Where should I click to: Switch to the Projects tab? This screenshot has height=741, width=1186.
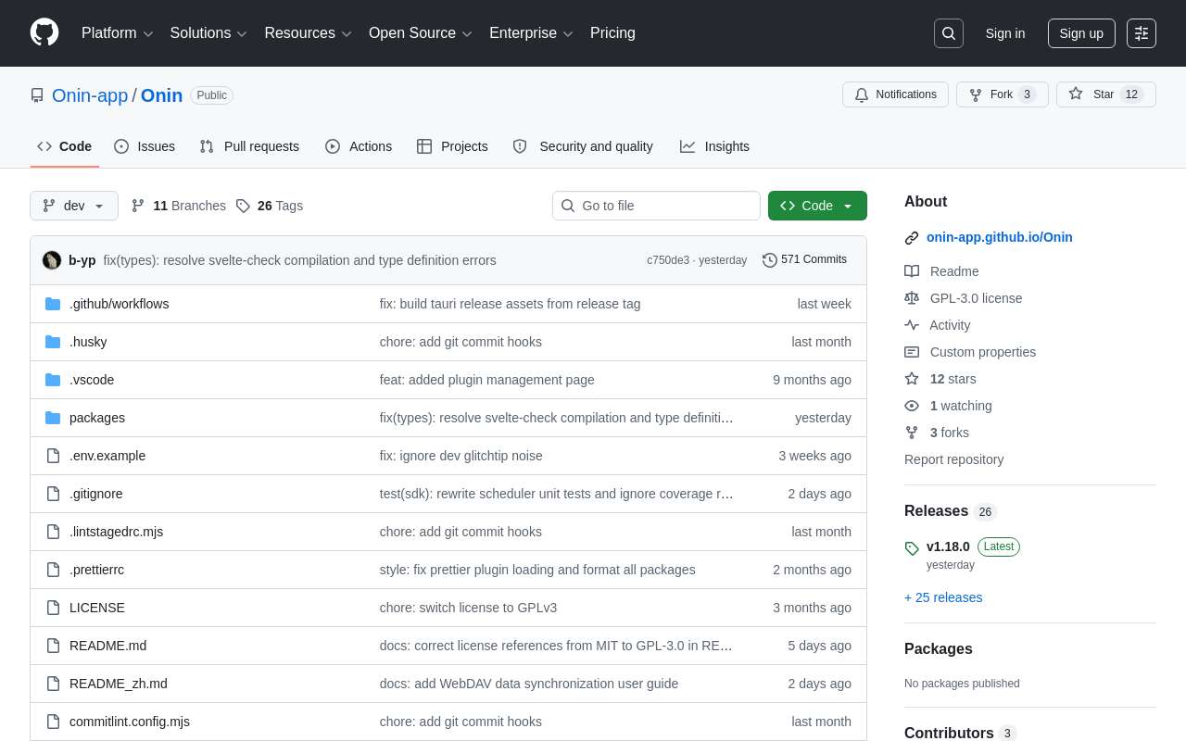[x=452, y=146]
